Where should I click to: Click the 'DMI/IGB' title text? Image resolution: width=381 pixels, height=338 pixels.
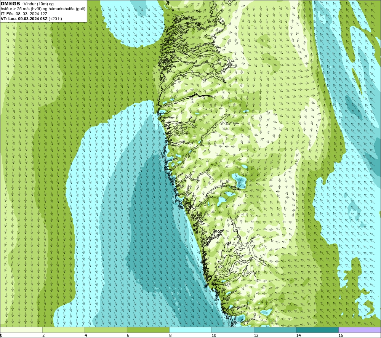[10, 4]
